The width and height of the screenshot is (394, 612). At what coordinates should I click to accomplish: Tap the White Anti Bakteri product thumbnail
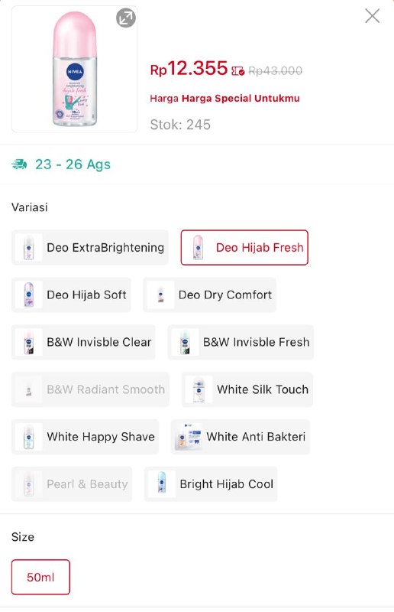189,436
